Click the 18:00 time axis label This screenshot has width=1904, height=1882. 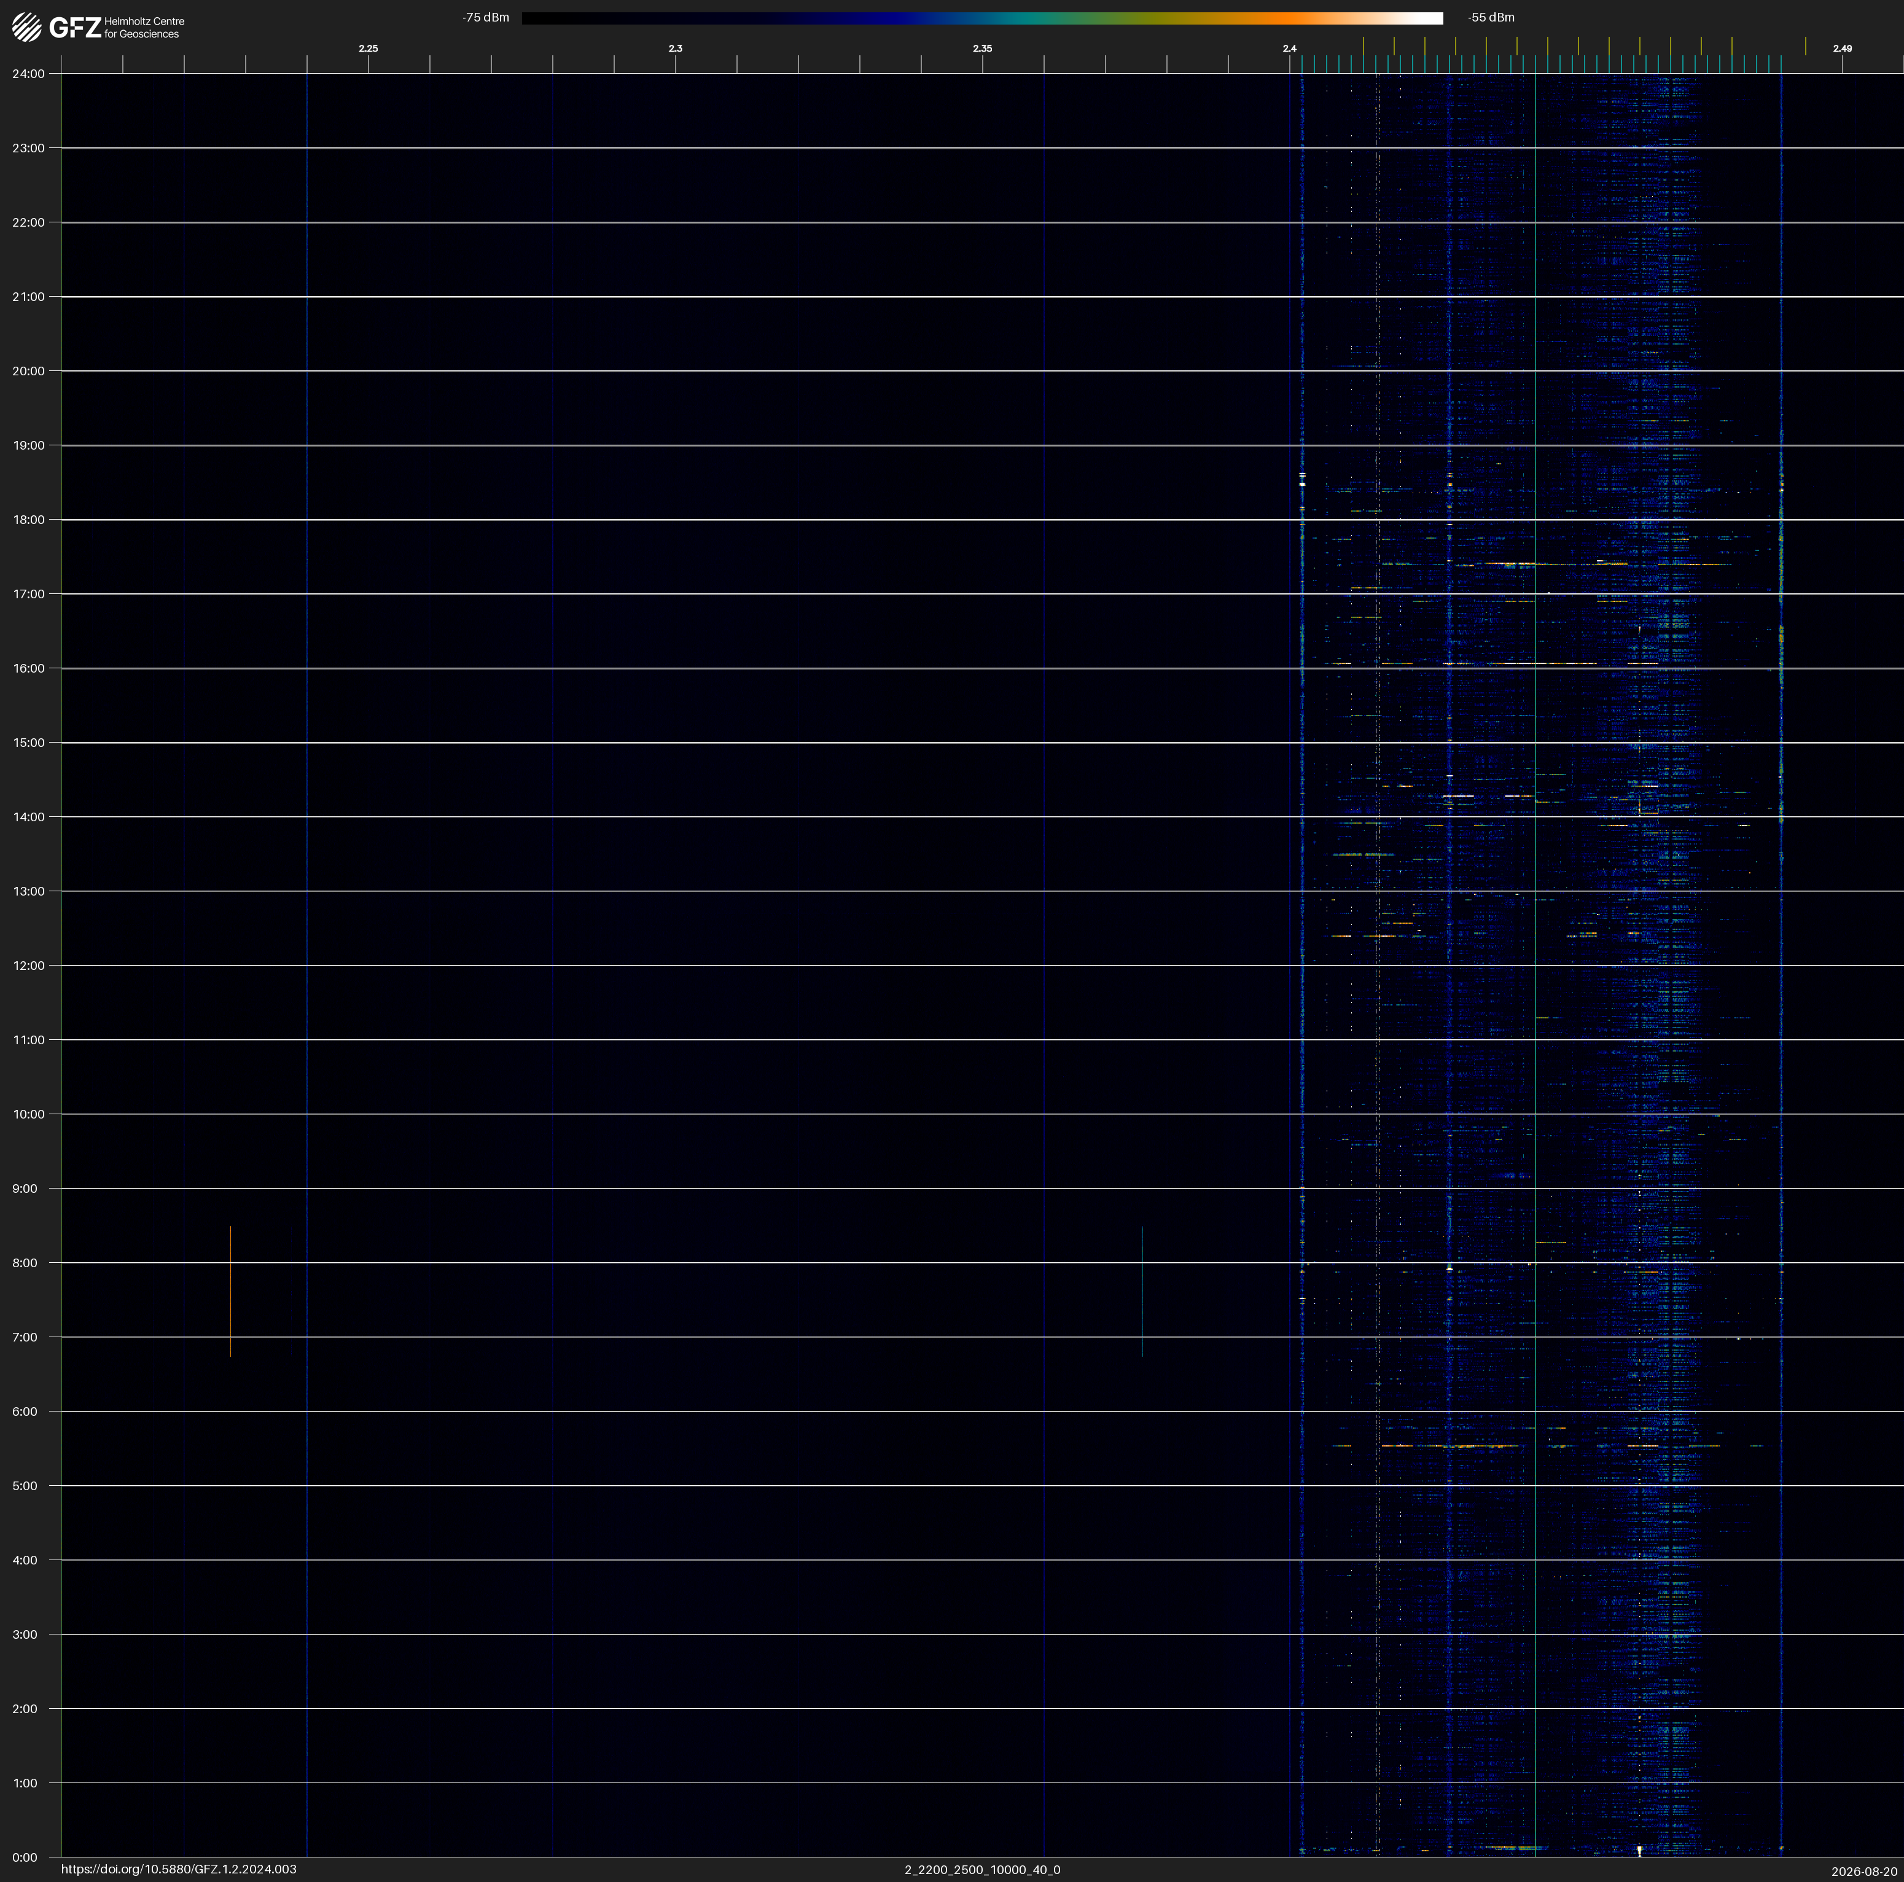click(x=29, y=519)
